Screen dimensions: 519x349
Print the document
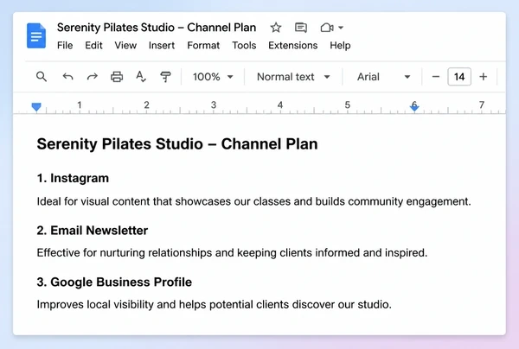click(117, 77)
